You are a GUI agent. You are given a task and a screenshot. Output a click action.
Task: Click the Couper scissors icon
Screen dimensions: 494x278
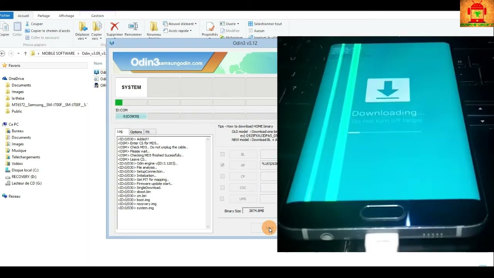click(x=27, y=24)
